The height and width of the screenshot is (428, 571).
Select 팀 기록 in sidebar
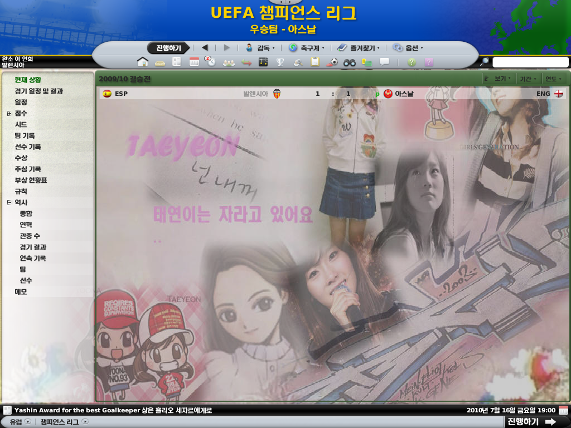click(25, 136)
